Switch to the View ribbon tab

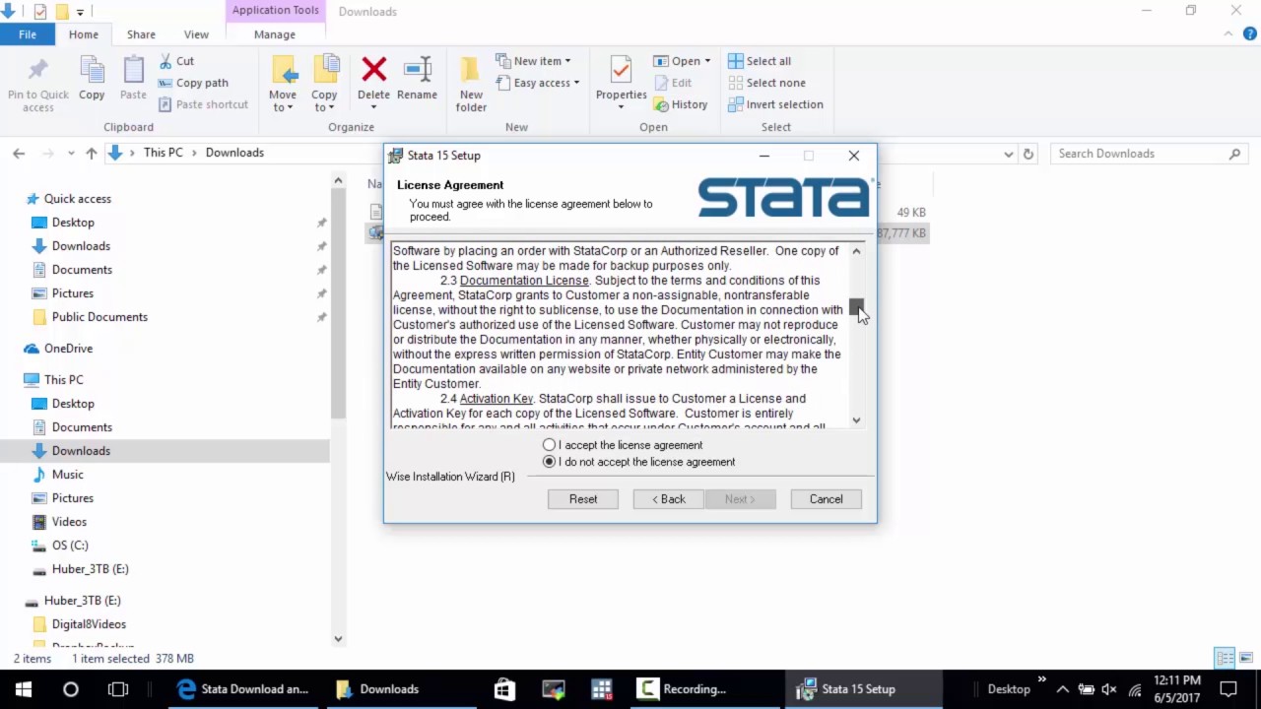click(196, 34)
